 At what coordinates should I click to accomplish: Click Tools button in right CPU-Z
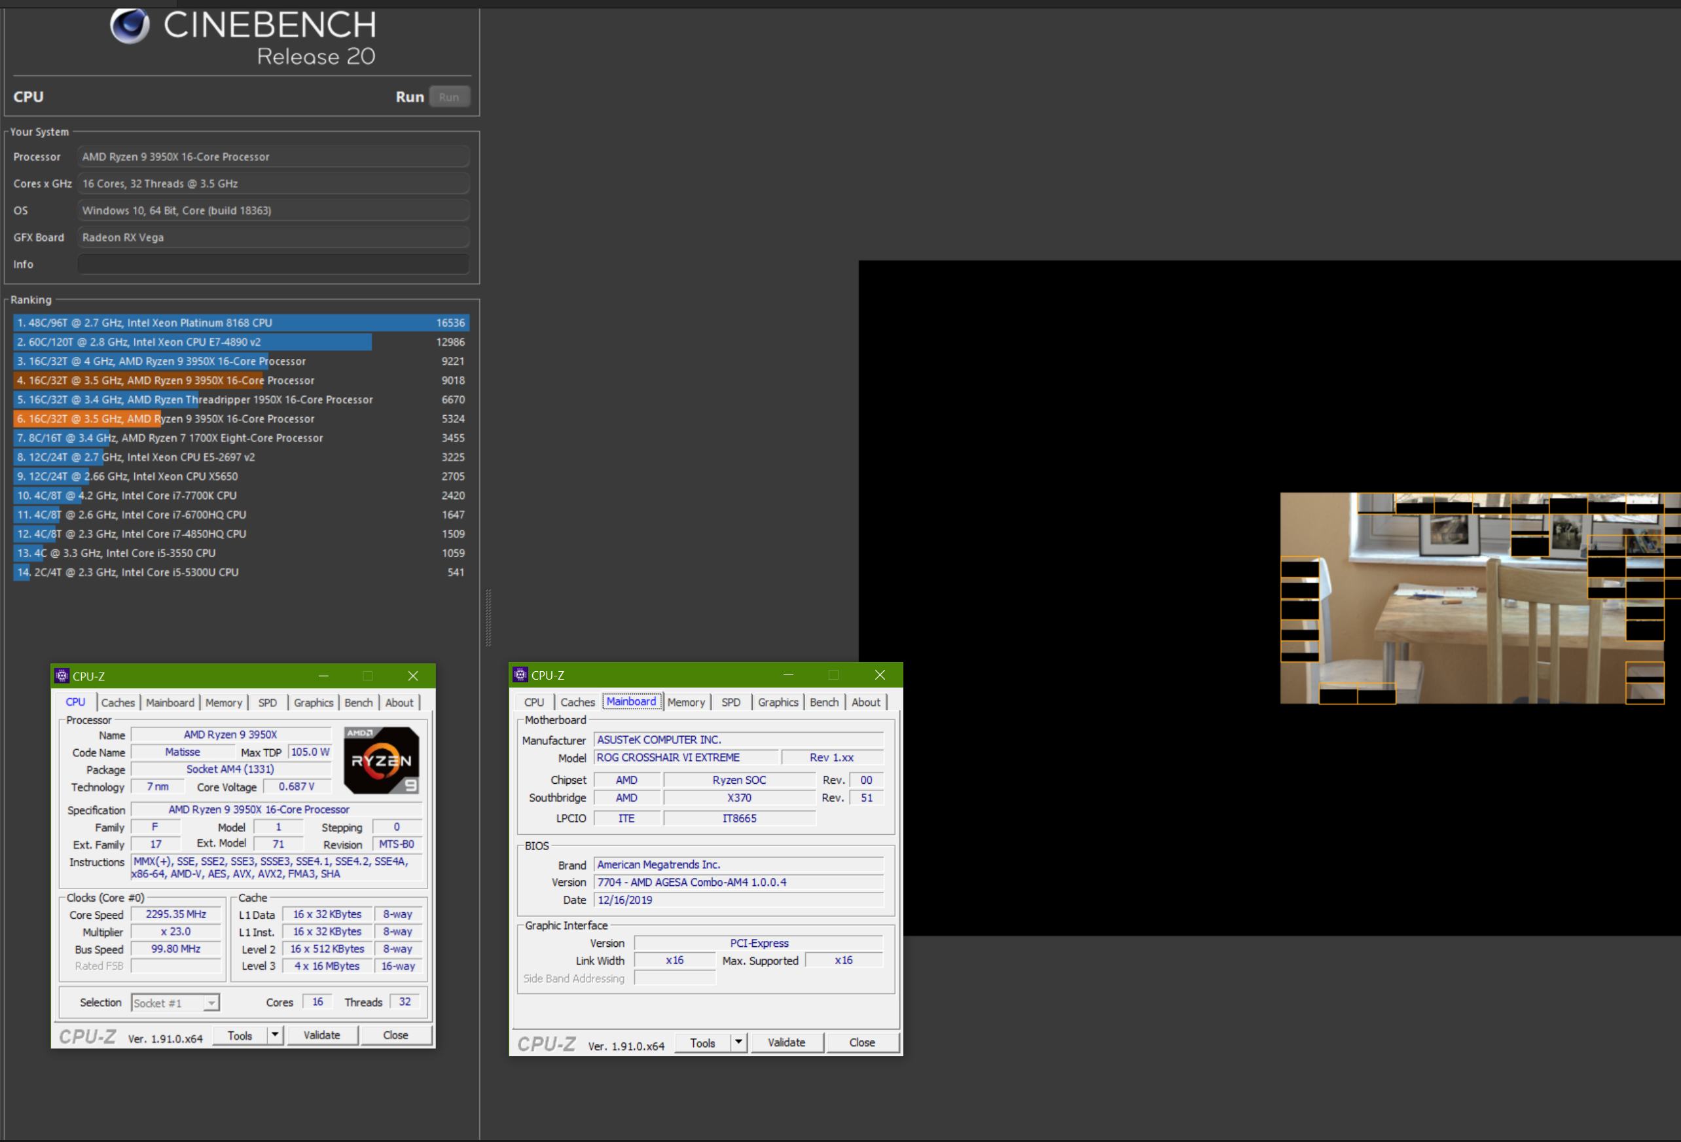pyautogui.click(x=702, y=1042)
